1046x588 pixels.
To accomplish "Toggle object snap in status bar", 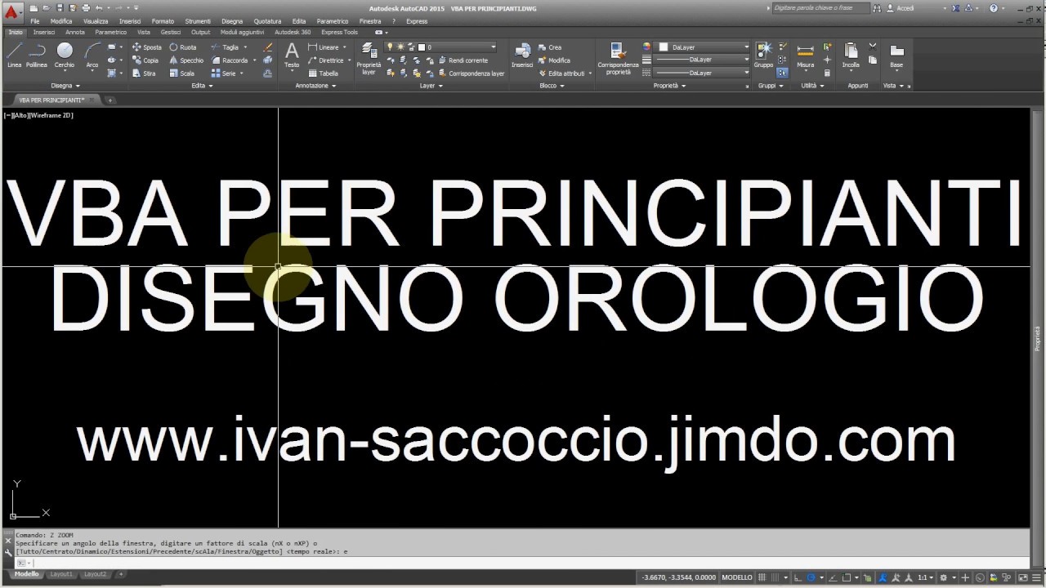I will (846, 577).
